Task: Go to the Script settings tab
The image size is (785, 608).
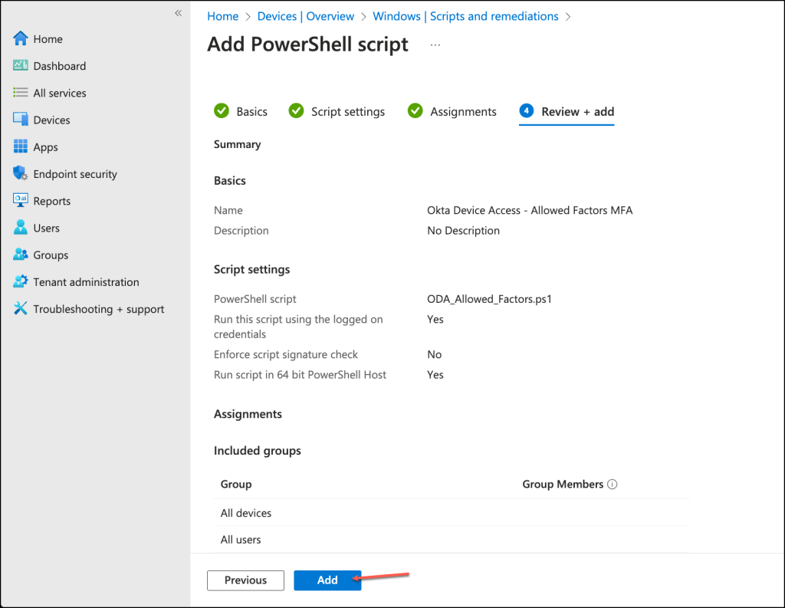Action: [337, 112]
